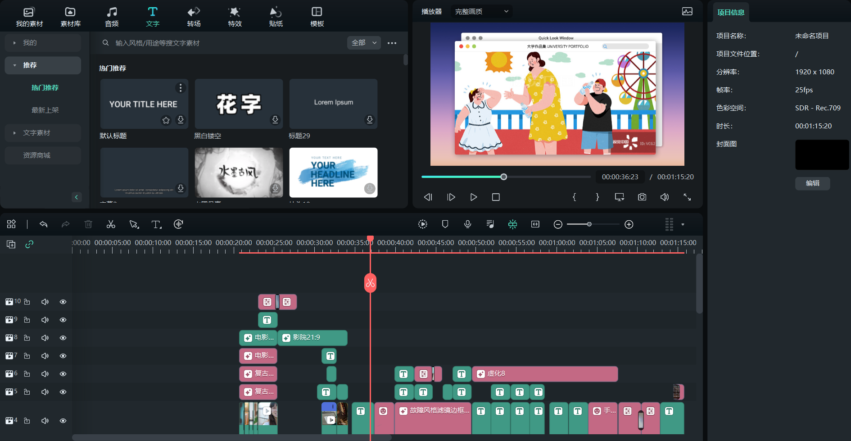Image resolution: width=851 pixels, height=441 pixels.
Task: Switch to the 贴纸 stickers tab
Action: click(276, 16)
